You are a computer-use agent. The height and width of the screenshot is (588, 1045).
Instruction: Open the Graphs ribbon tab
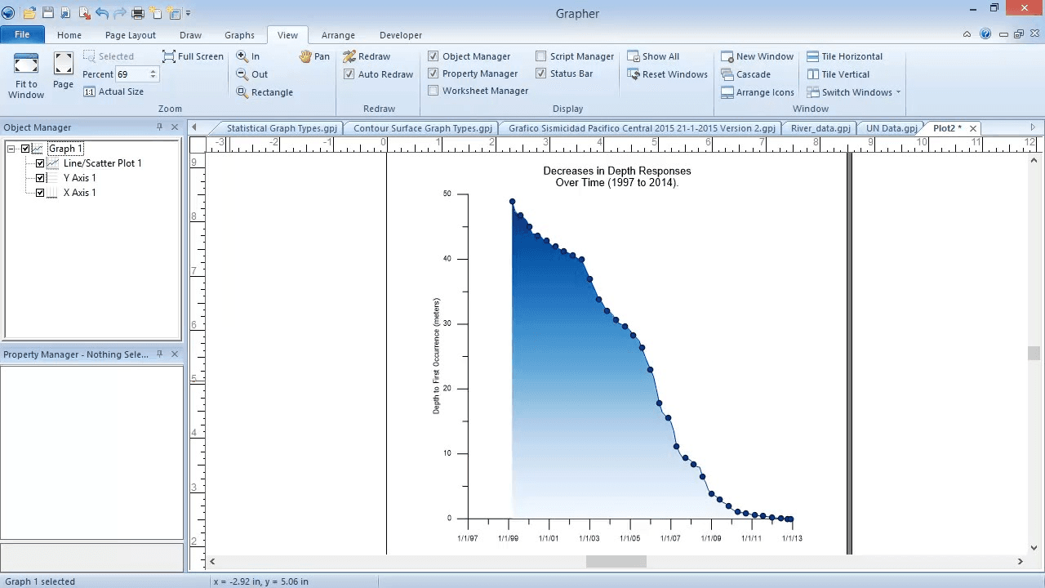tap(239, 34)
